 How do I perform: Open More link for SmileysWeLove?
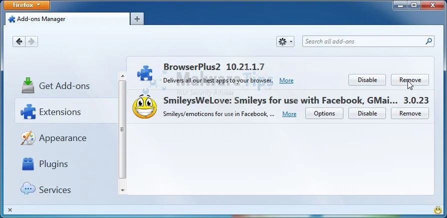pyautogui.click(x=289, y=114)
